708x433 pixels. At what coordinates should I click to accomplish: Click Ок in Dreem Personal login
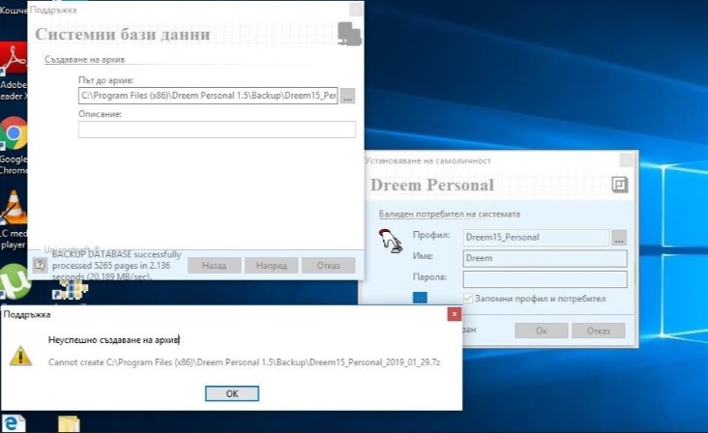tap(542, 331)
